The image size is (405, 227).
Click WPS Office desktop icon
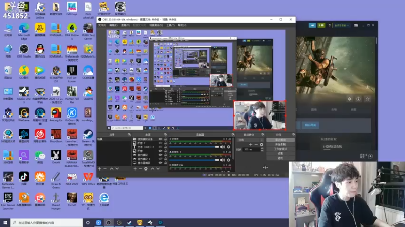tap(88, 179)
